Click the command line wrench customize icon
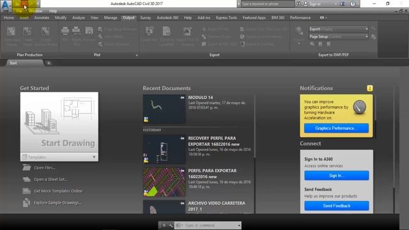The width and height of the screenshot is (409, 230). [x=171, y=226]
